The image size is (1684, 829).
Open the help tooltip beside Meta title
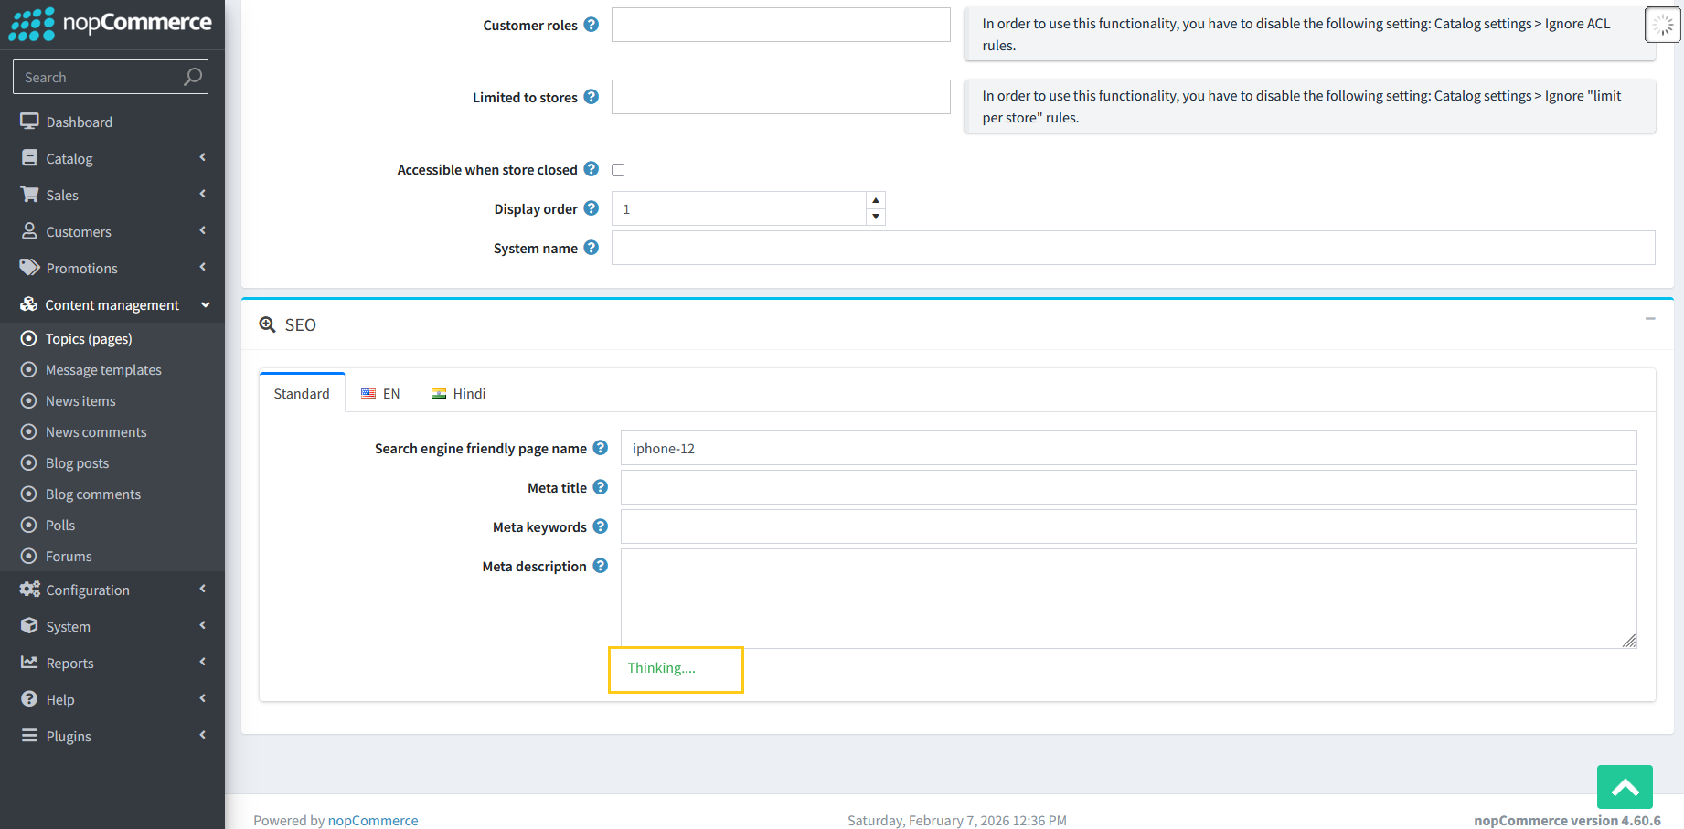point(601,487)
